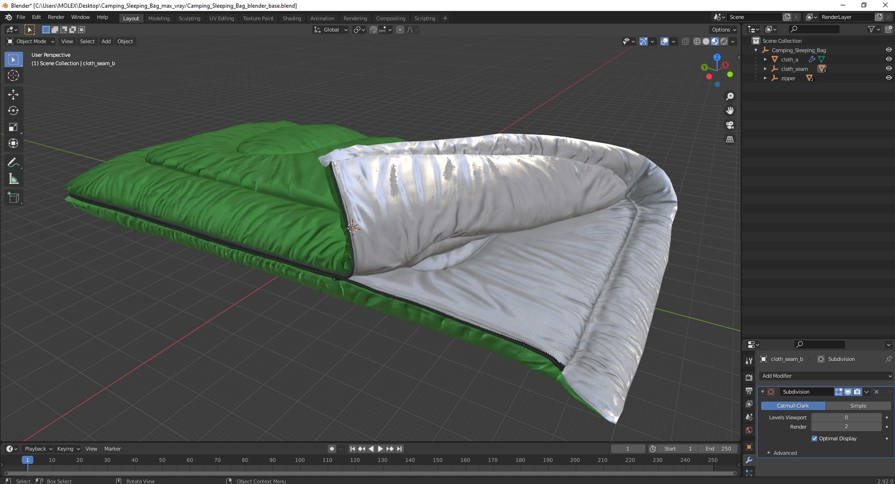Select the Add Cube tool
The image size is (895, 484).
(13, 198)
